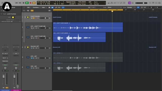Select the GTR - LEWITT PURETUBE audio region

[x=88, y=27]
